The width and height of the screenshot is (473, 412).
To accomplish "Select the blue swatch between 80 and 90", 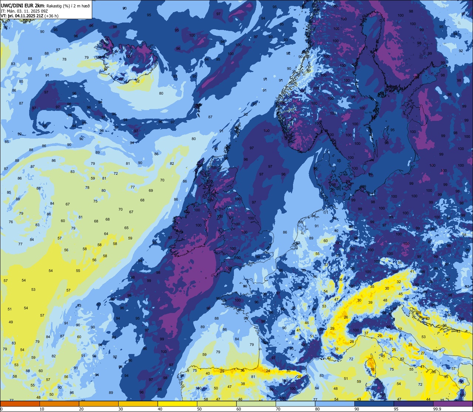I will coord(335,404).
